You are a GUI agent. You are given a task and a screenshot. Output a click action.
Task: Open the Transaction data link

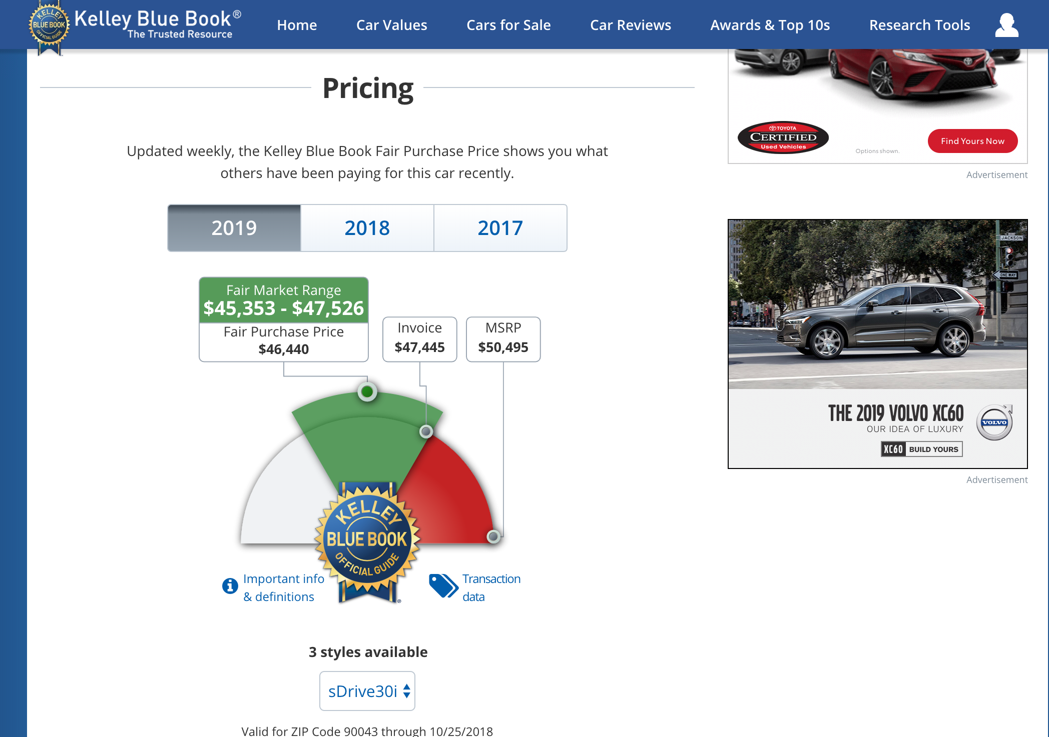491,587
